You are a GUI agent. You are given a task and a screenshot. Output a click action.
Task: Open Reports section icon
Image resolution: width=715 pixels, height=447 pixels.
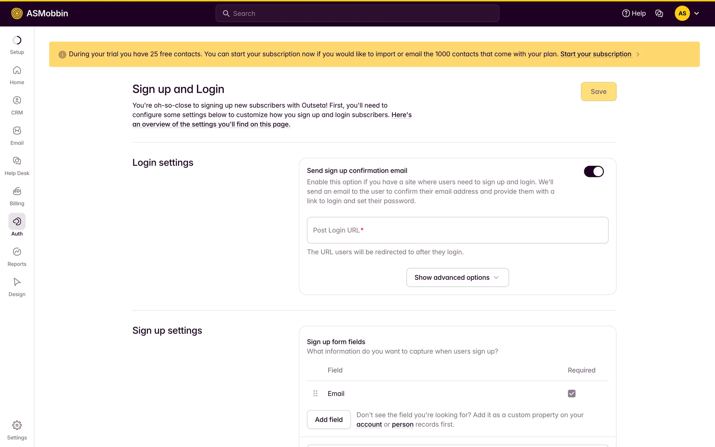(17, 252)
